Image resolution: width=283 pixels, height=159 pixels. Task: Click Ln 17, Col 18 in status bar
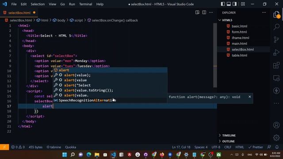[181, 147]
